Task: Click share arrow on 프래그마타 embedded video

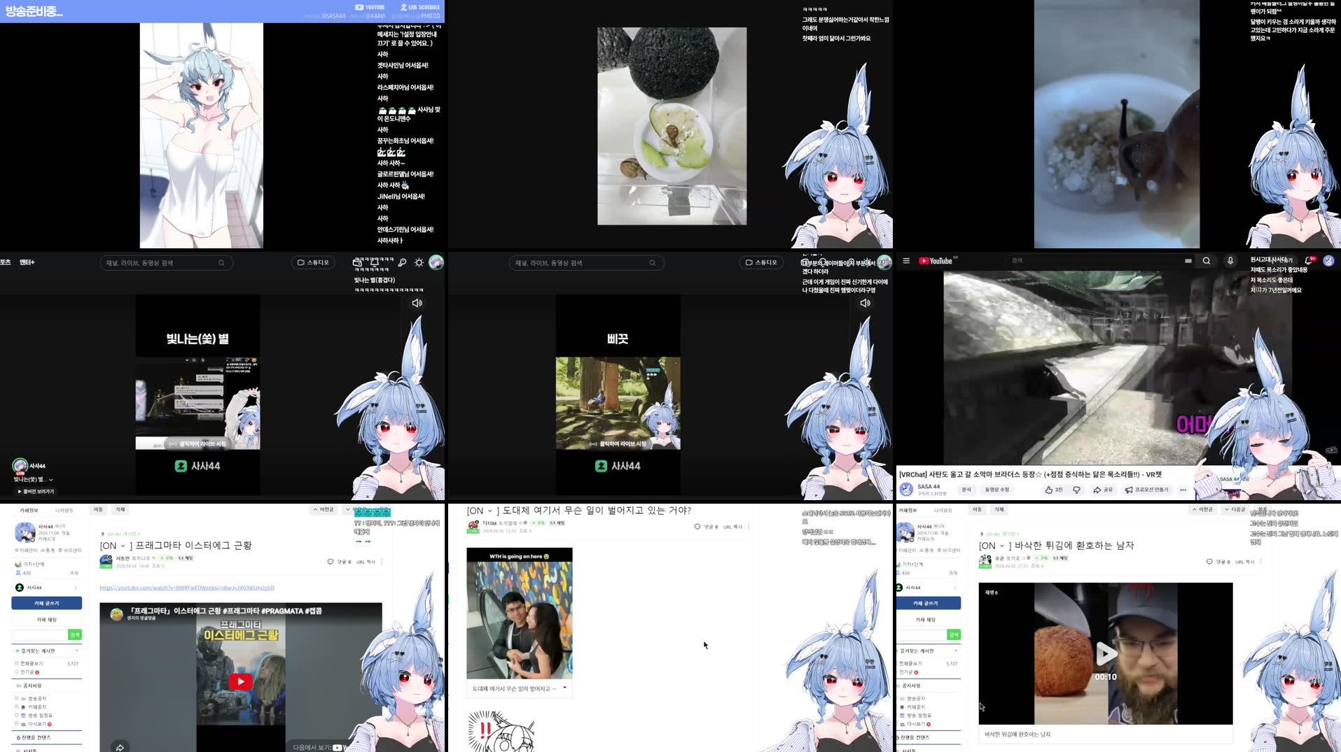Action: [120, 746]
